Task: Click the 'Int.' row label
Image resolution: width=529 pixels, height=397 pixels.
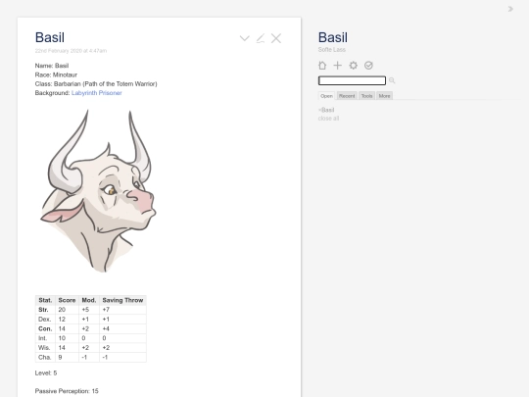Action: point(42,338)
